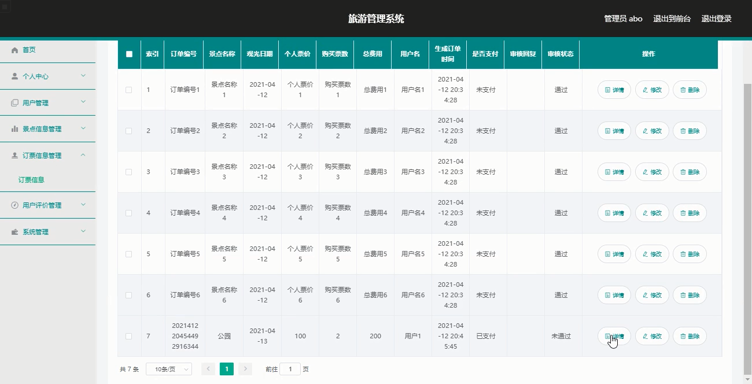
Task: Click the person icon for 个人中心
Action: point(15,76)
